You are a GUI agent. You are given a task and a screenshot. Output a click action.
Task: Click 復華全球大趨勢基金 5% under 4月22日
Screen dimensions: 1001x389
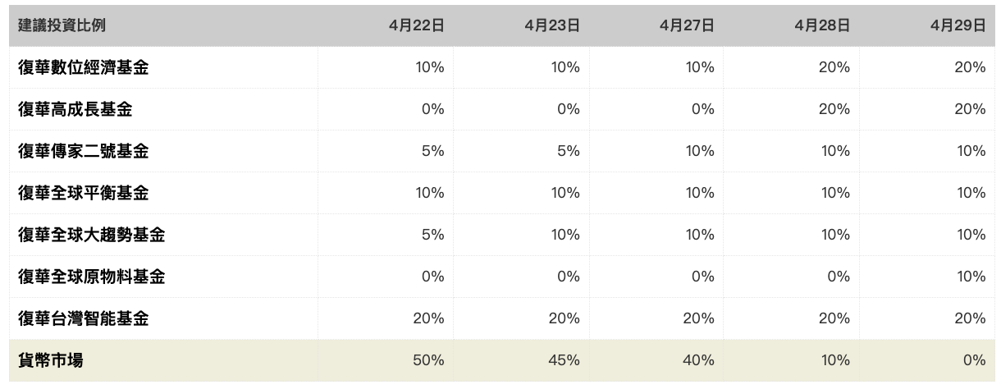pos(432,236)
